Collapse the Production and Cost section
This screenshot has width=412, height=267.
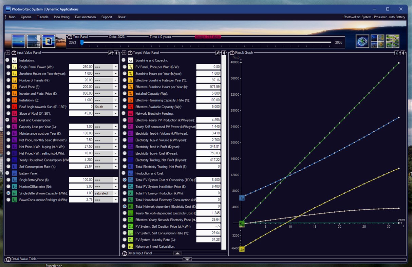pyautogui.click(x=124, y=173)
